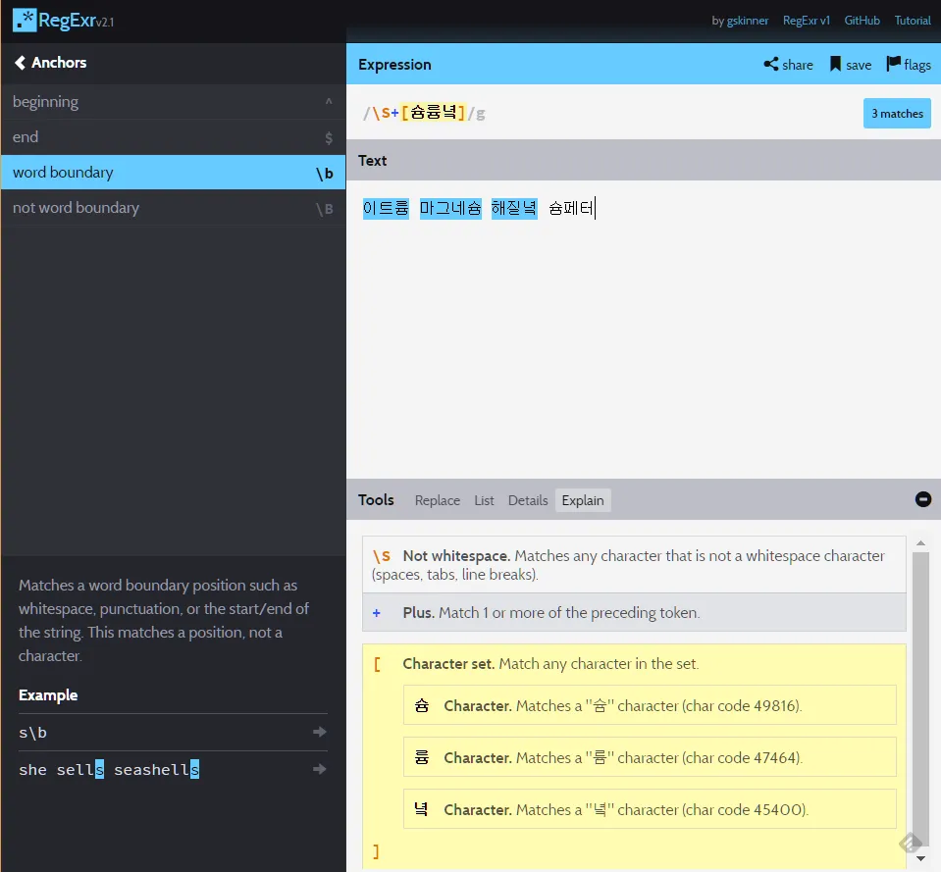Open the Tutorial link

913,21
